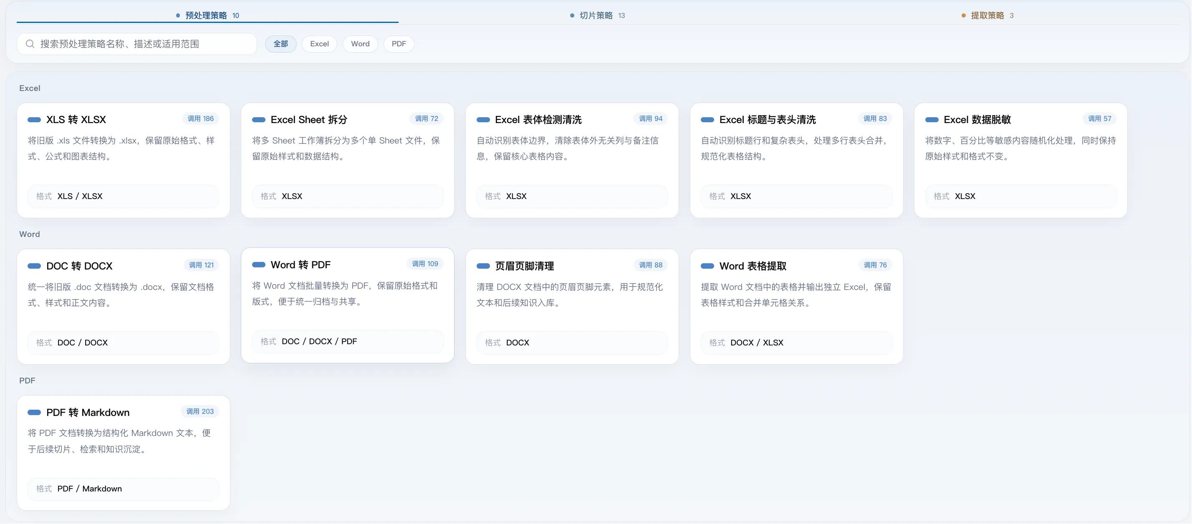Click blue pill icon beside Excel 数据脱敏

coord(932,120)
